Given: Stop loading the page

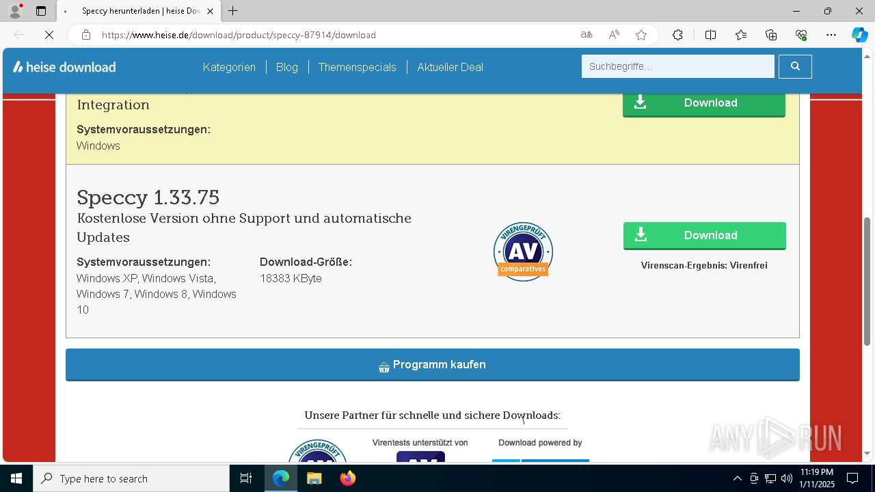Looking at the screenshot, I should point(49,35).
